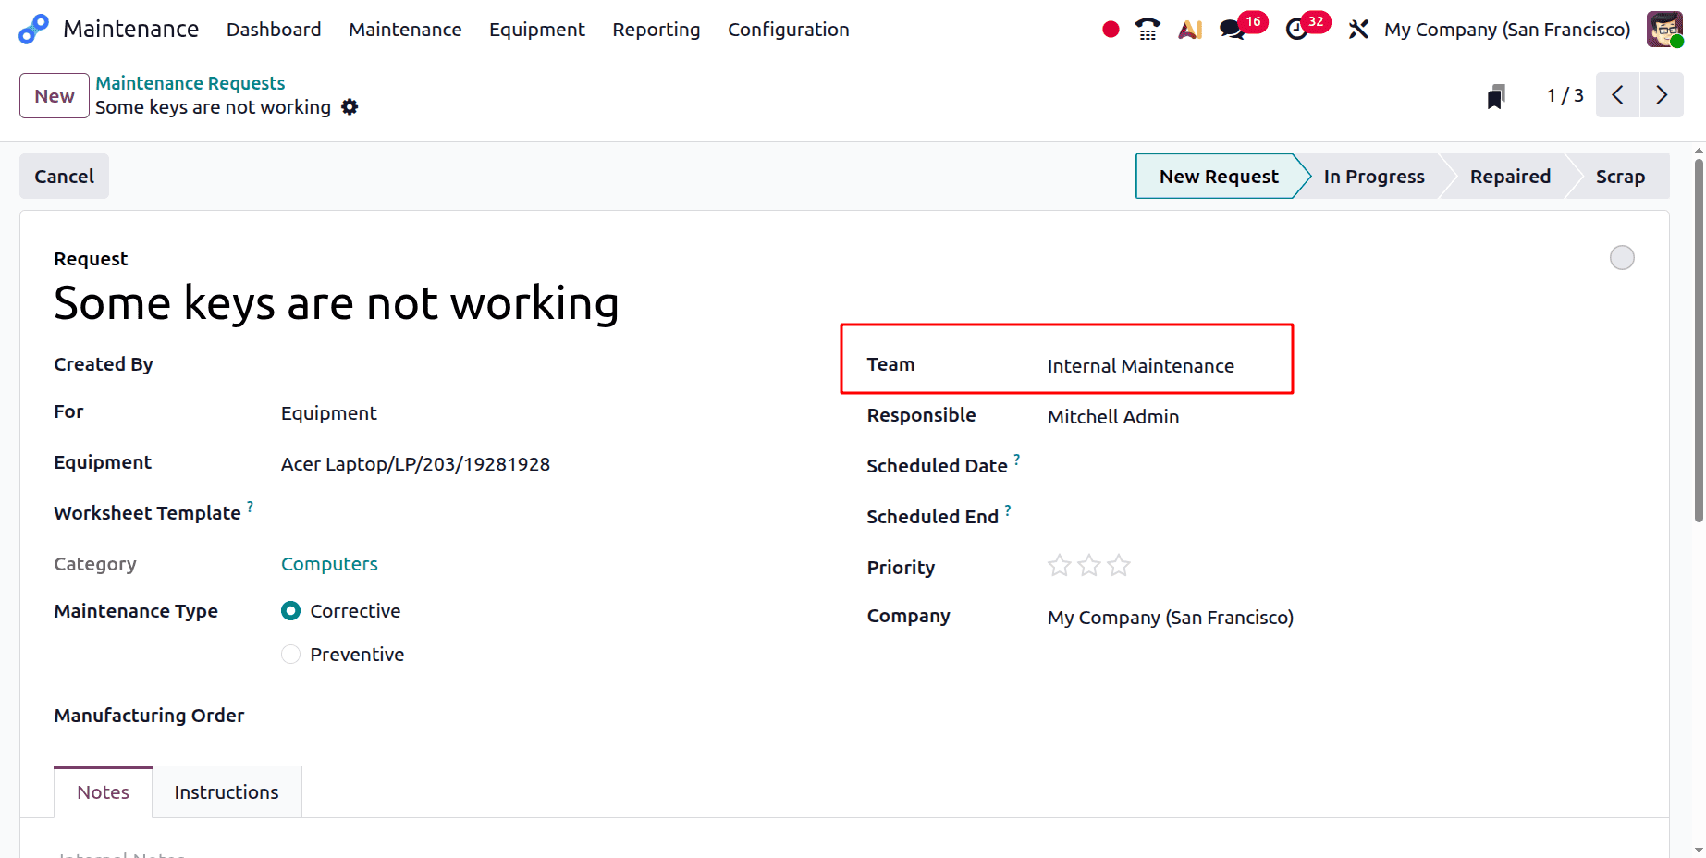The image size is (1706, 858).
Task: Open the Created By field
Action: [540, 364]
